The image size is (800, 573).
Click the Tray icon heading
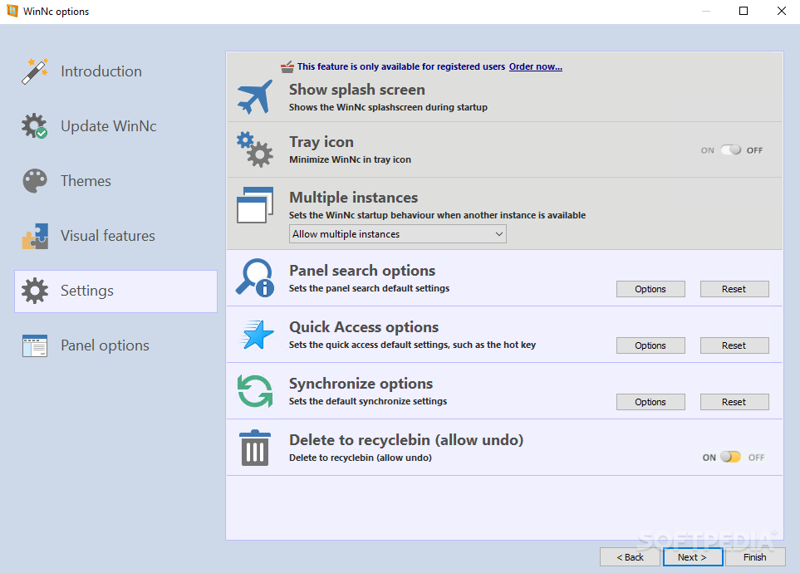pyautogui.click(x=321, y=142)
